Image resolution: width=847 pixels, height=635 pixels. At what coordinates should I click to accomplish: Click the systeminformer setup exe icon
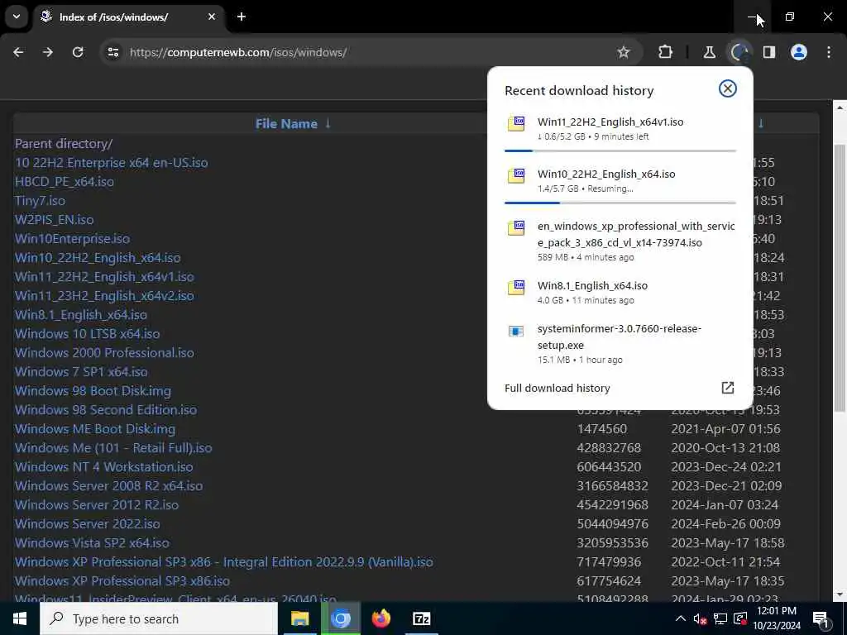(516, 331)
